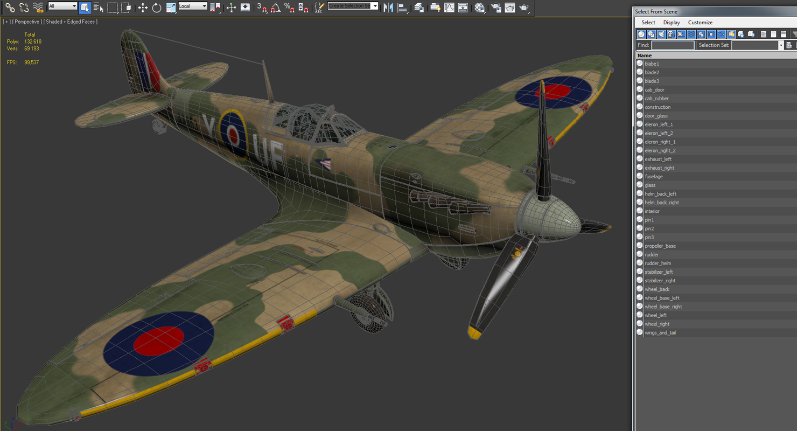
Task: Toggle Keyboard Shortcut Override
Action: tap(245, 8)
